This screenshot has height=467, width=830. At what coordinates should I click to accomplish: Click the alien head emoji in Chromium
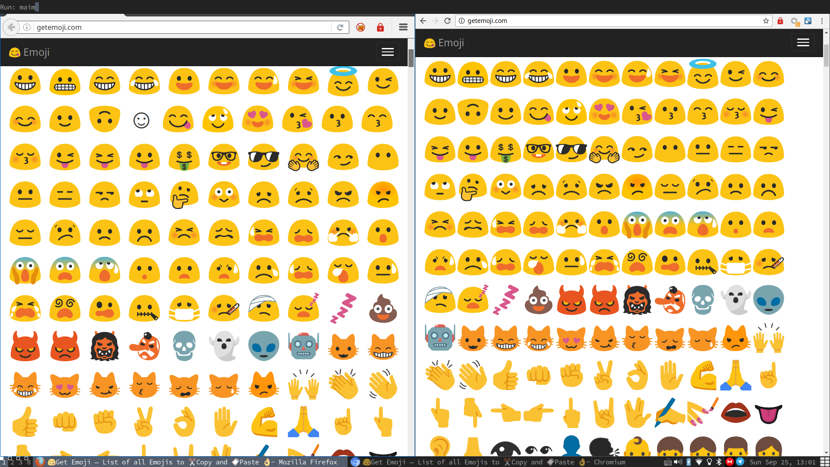tap(768, 300)
